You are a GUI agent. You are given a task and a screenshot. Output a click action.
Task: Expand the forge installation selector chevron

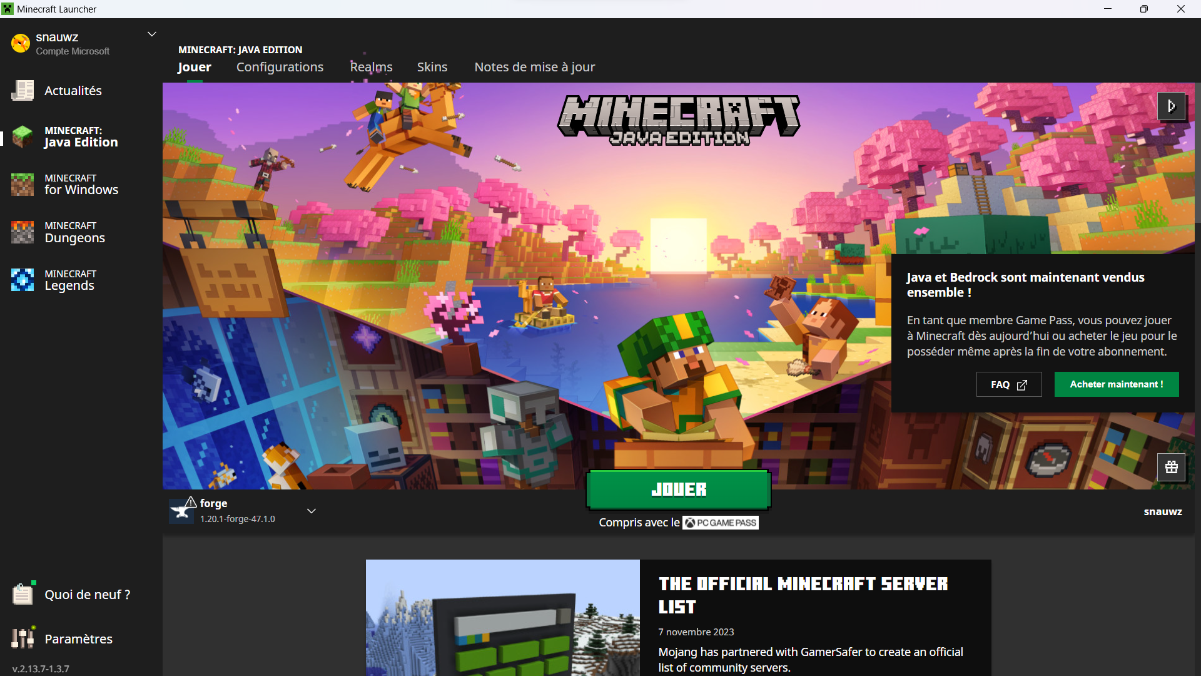tap(312, 511)
